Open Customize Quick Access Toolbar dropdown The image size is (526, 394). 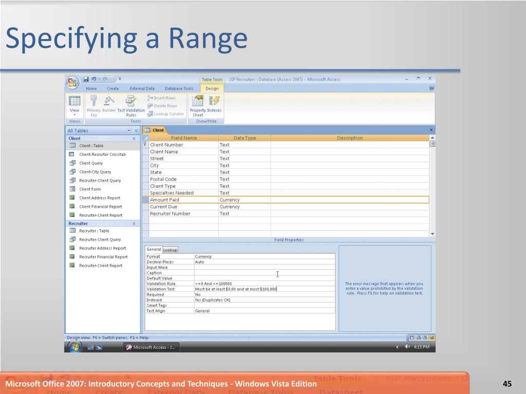[x=120, y=79]
